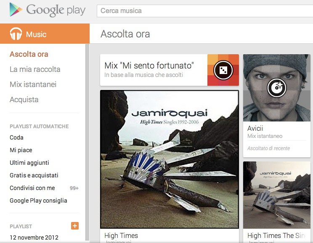Click the High Times album title

121,235
